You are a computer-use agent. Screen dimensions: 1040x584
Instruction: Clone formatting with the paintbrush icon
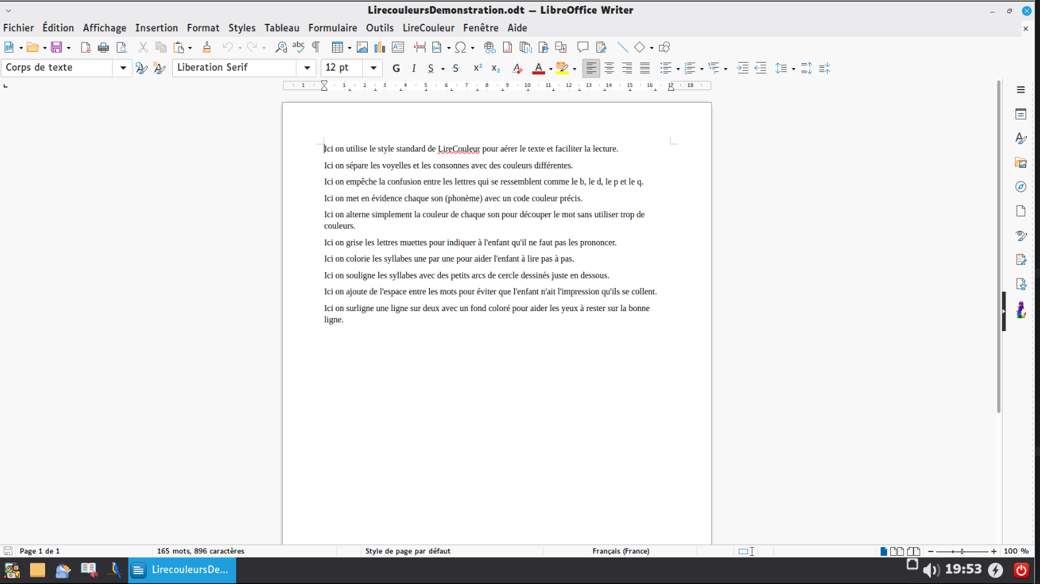click(207, 48)
